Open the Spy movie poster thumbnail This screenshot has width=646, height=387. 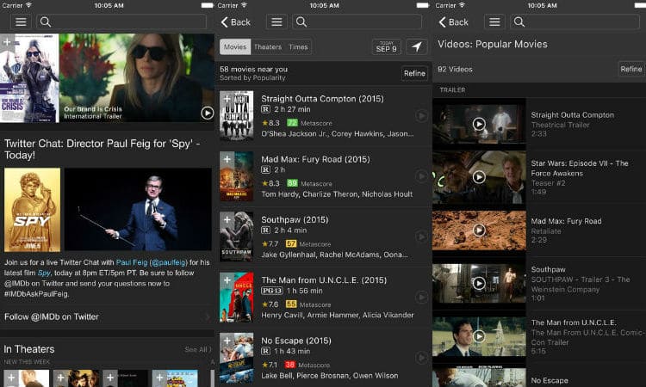[32, 210]
